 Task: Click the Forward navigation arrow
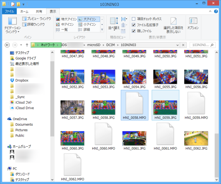(15, 45)
